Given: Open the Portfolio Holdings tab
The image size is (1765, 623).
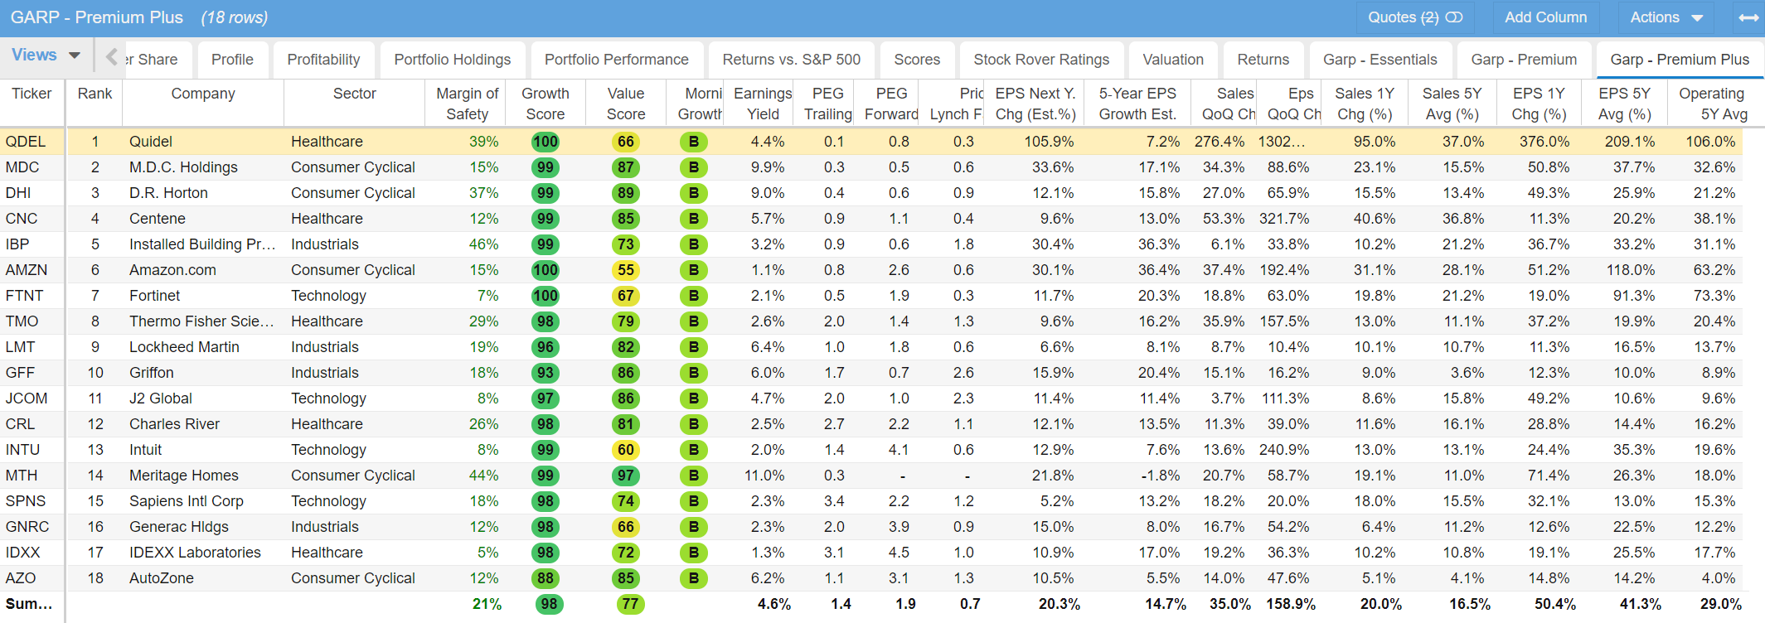Looking at the screenshot, I should [453, 60].
